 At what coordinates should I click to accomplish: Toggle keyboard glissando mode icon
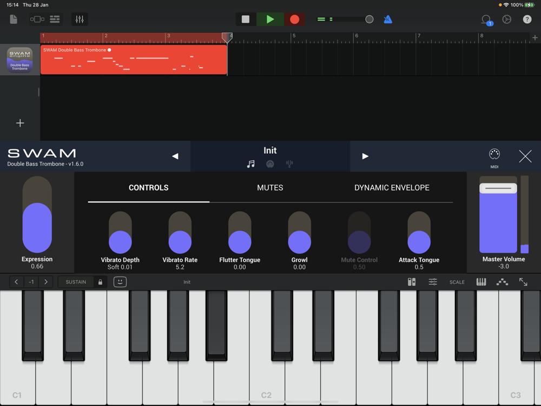412,282
